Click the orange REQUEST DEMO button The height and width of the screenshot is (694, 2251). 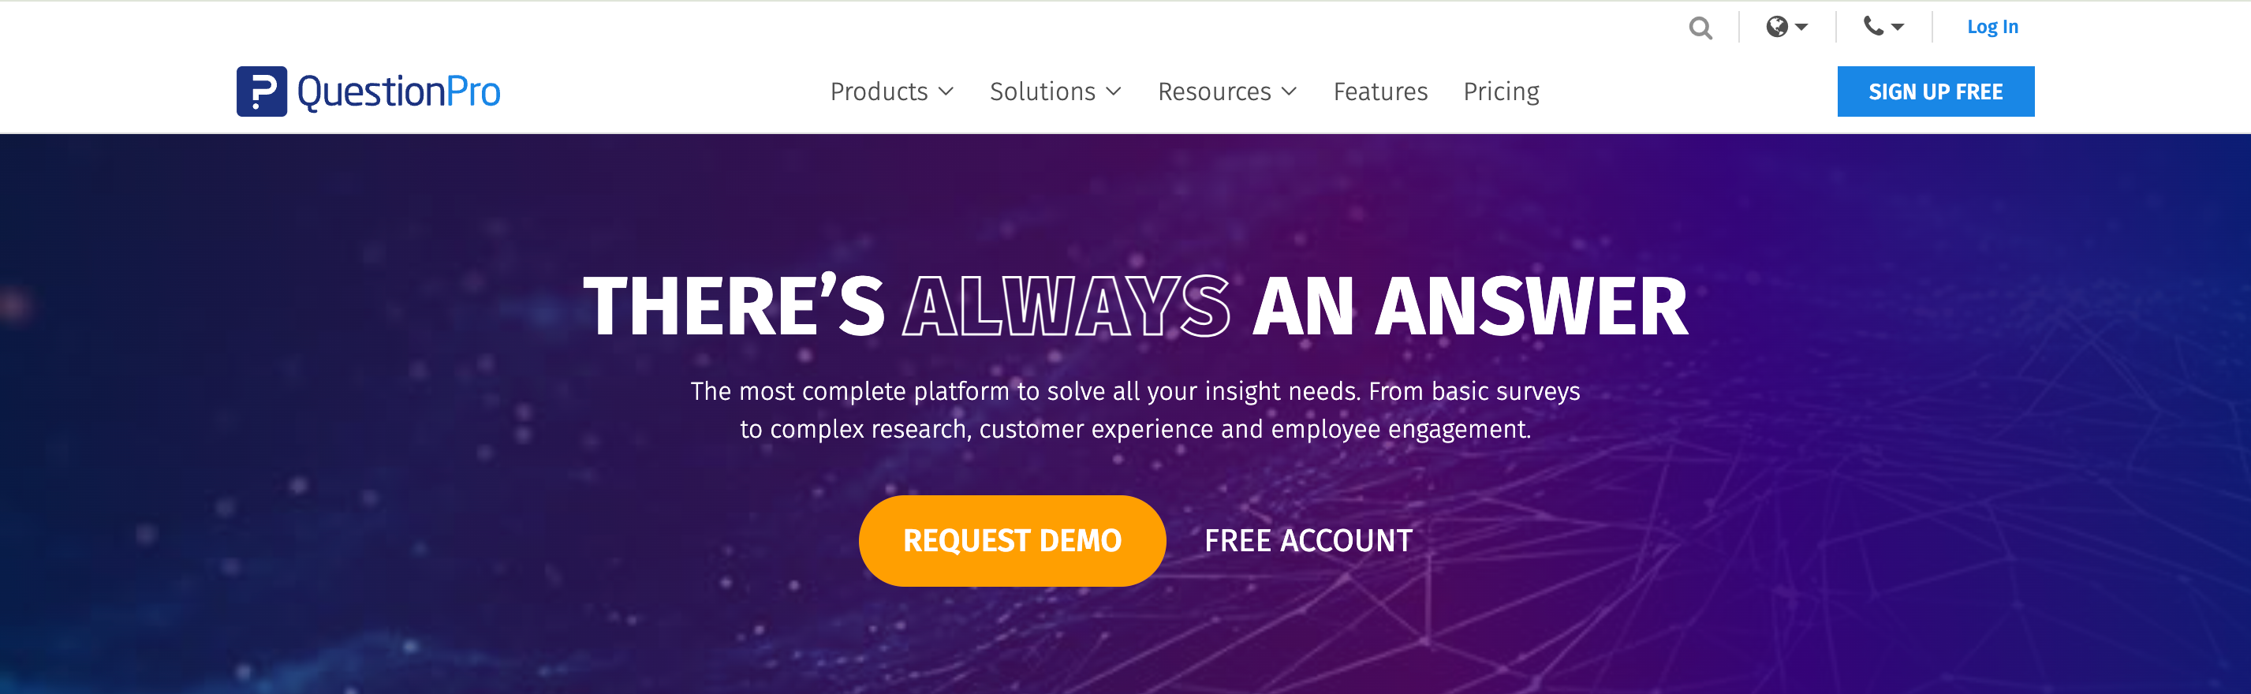(1012, 540)
